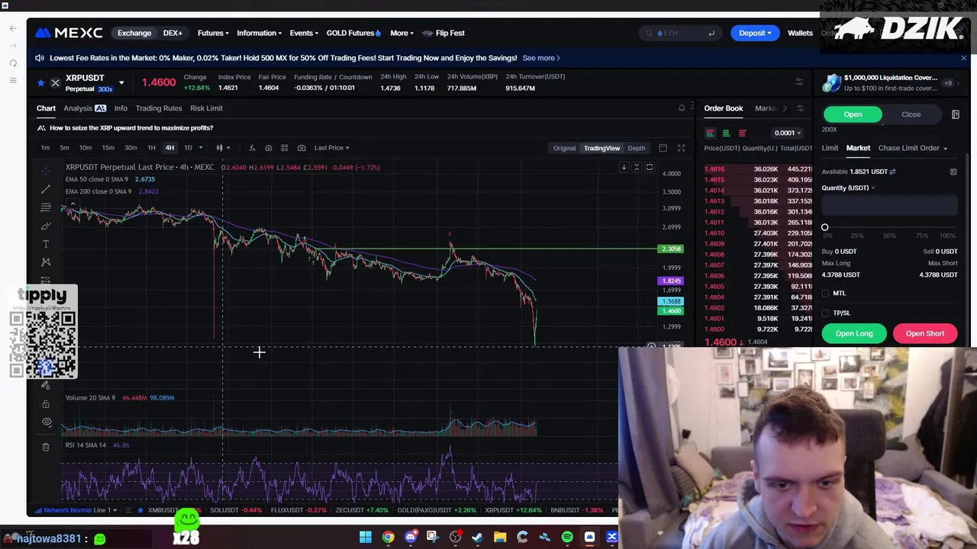
Task: Select the Close position toggle
Action: click(911, 114)
